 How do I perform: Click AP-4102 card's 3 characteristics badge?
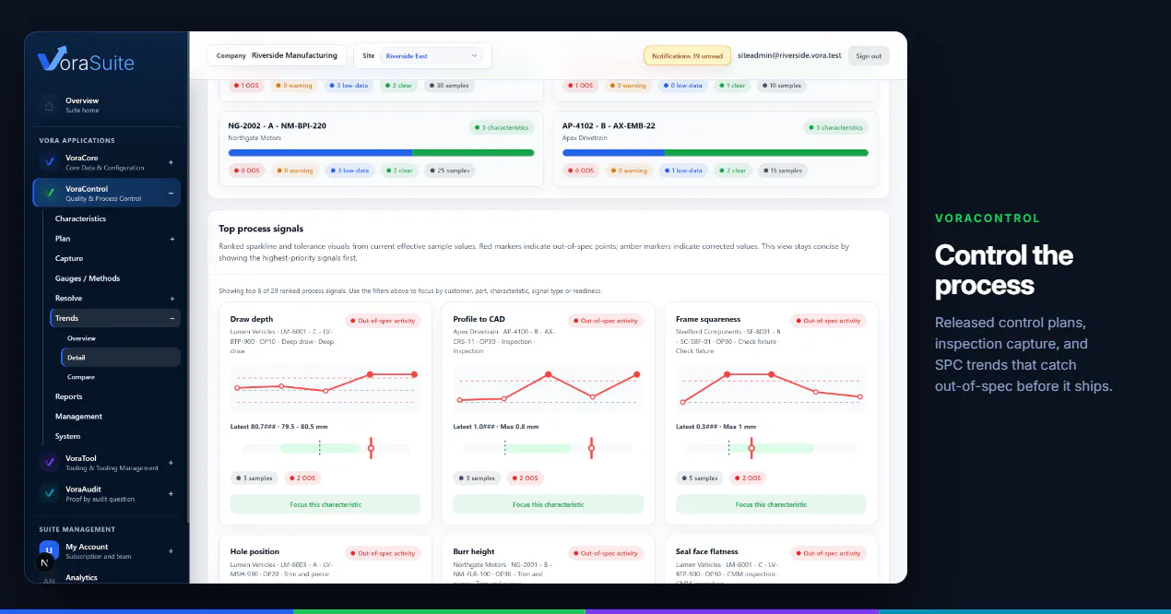836,127
